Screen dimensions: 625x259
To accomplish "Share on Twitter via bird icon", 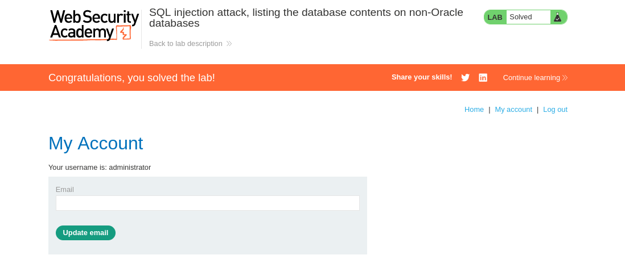I will click(465, 78).
